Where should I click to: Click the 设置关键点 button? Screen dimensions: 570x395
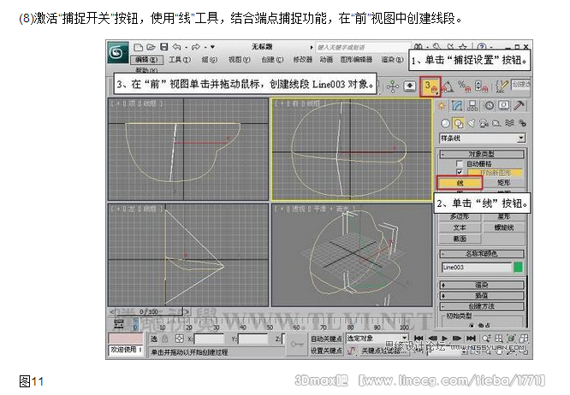[326, 351]
